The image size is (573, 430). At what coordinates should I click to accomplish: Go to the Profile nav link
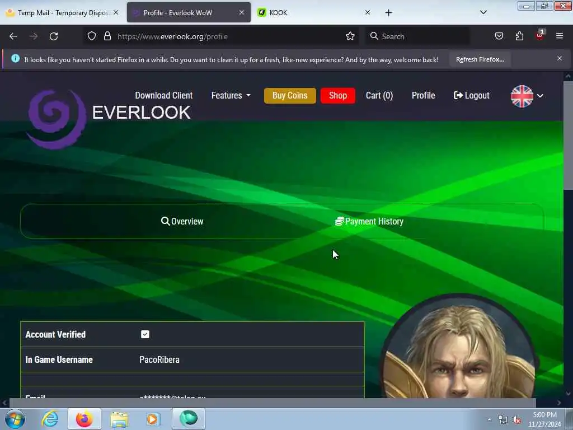[x=423, y=95]
